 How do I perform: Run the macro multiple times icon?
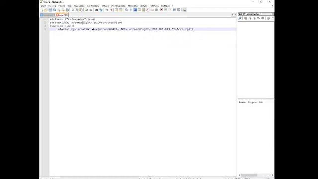[x=174, y=10]
